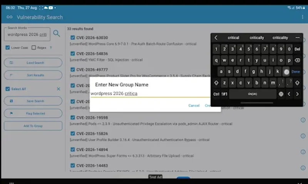Uncheck CVE-2026-19598 checkbox
Image resolution: width=308 pixels, height=184 pixels.
[73, 118]
